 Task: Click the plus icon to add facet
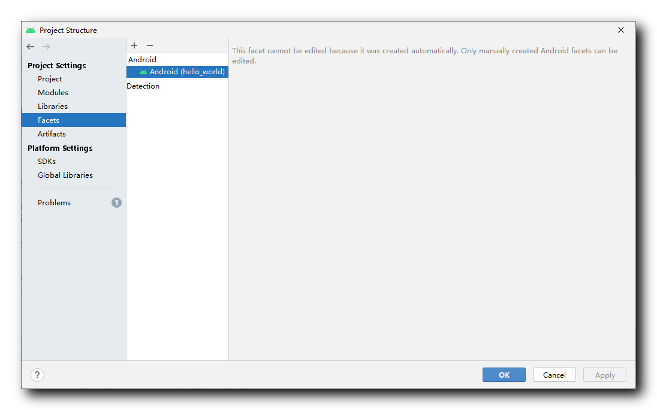tap(134, 45)
